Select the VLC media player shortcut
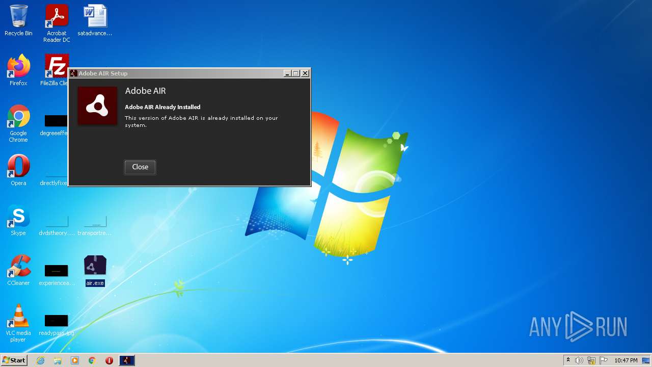This screenshot has height=367, width=652. [x=18, y=323]
